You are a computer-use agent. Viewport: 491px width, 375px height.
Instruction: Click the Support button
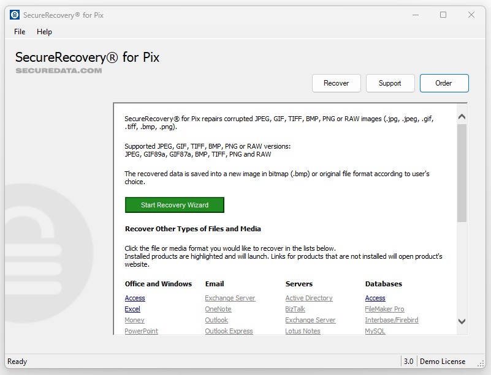pyautogui.click(x=390, y=83)
